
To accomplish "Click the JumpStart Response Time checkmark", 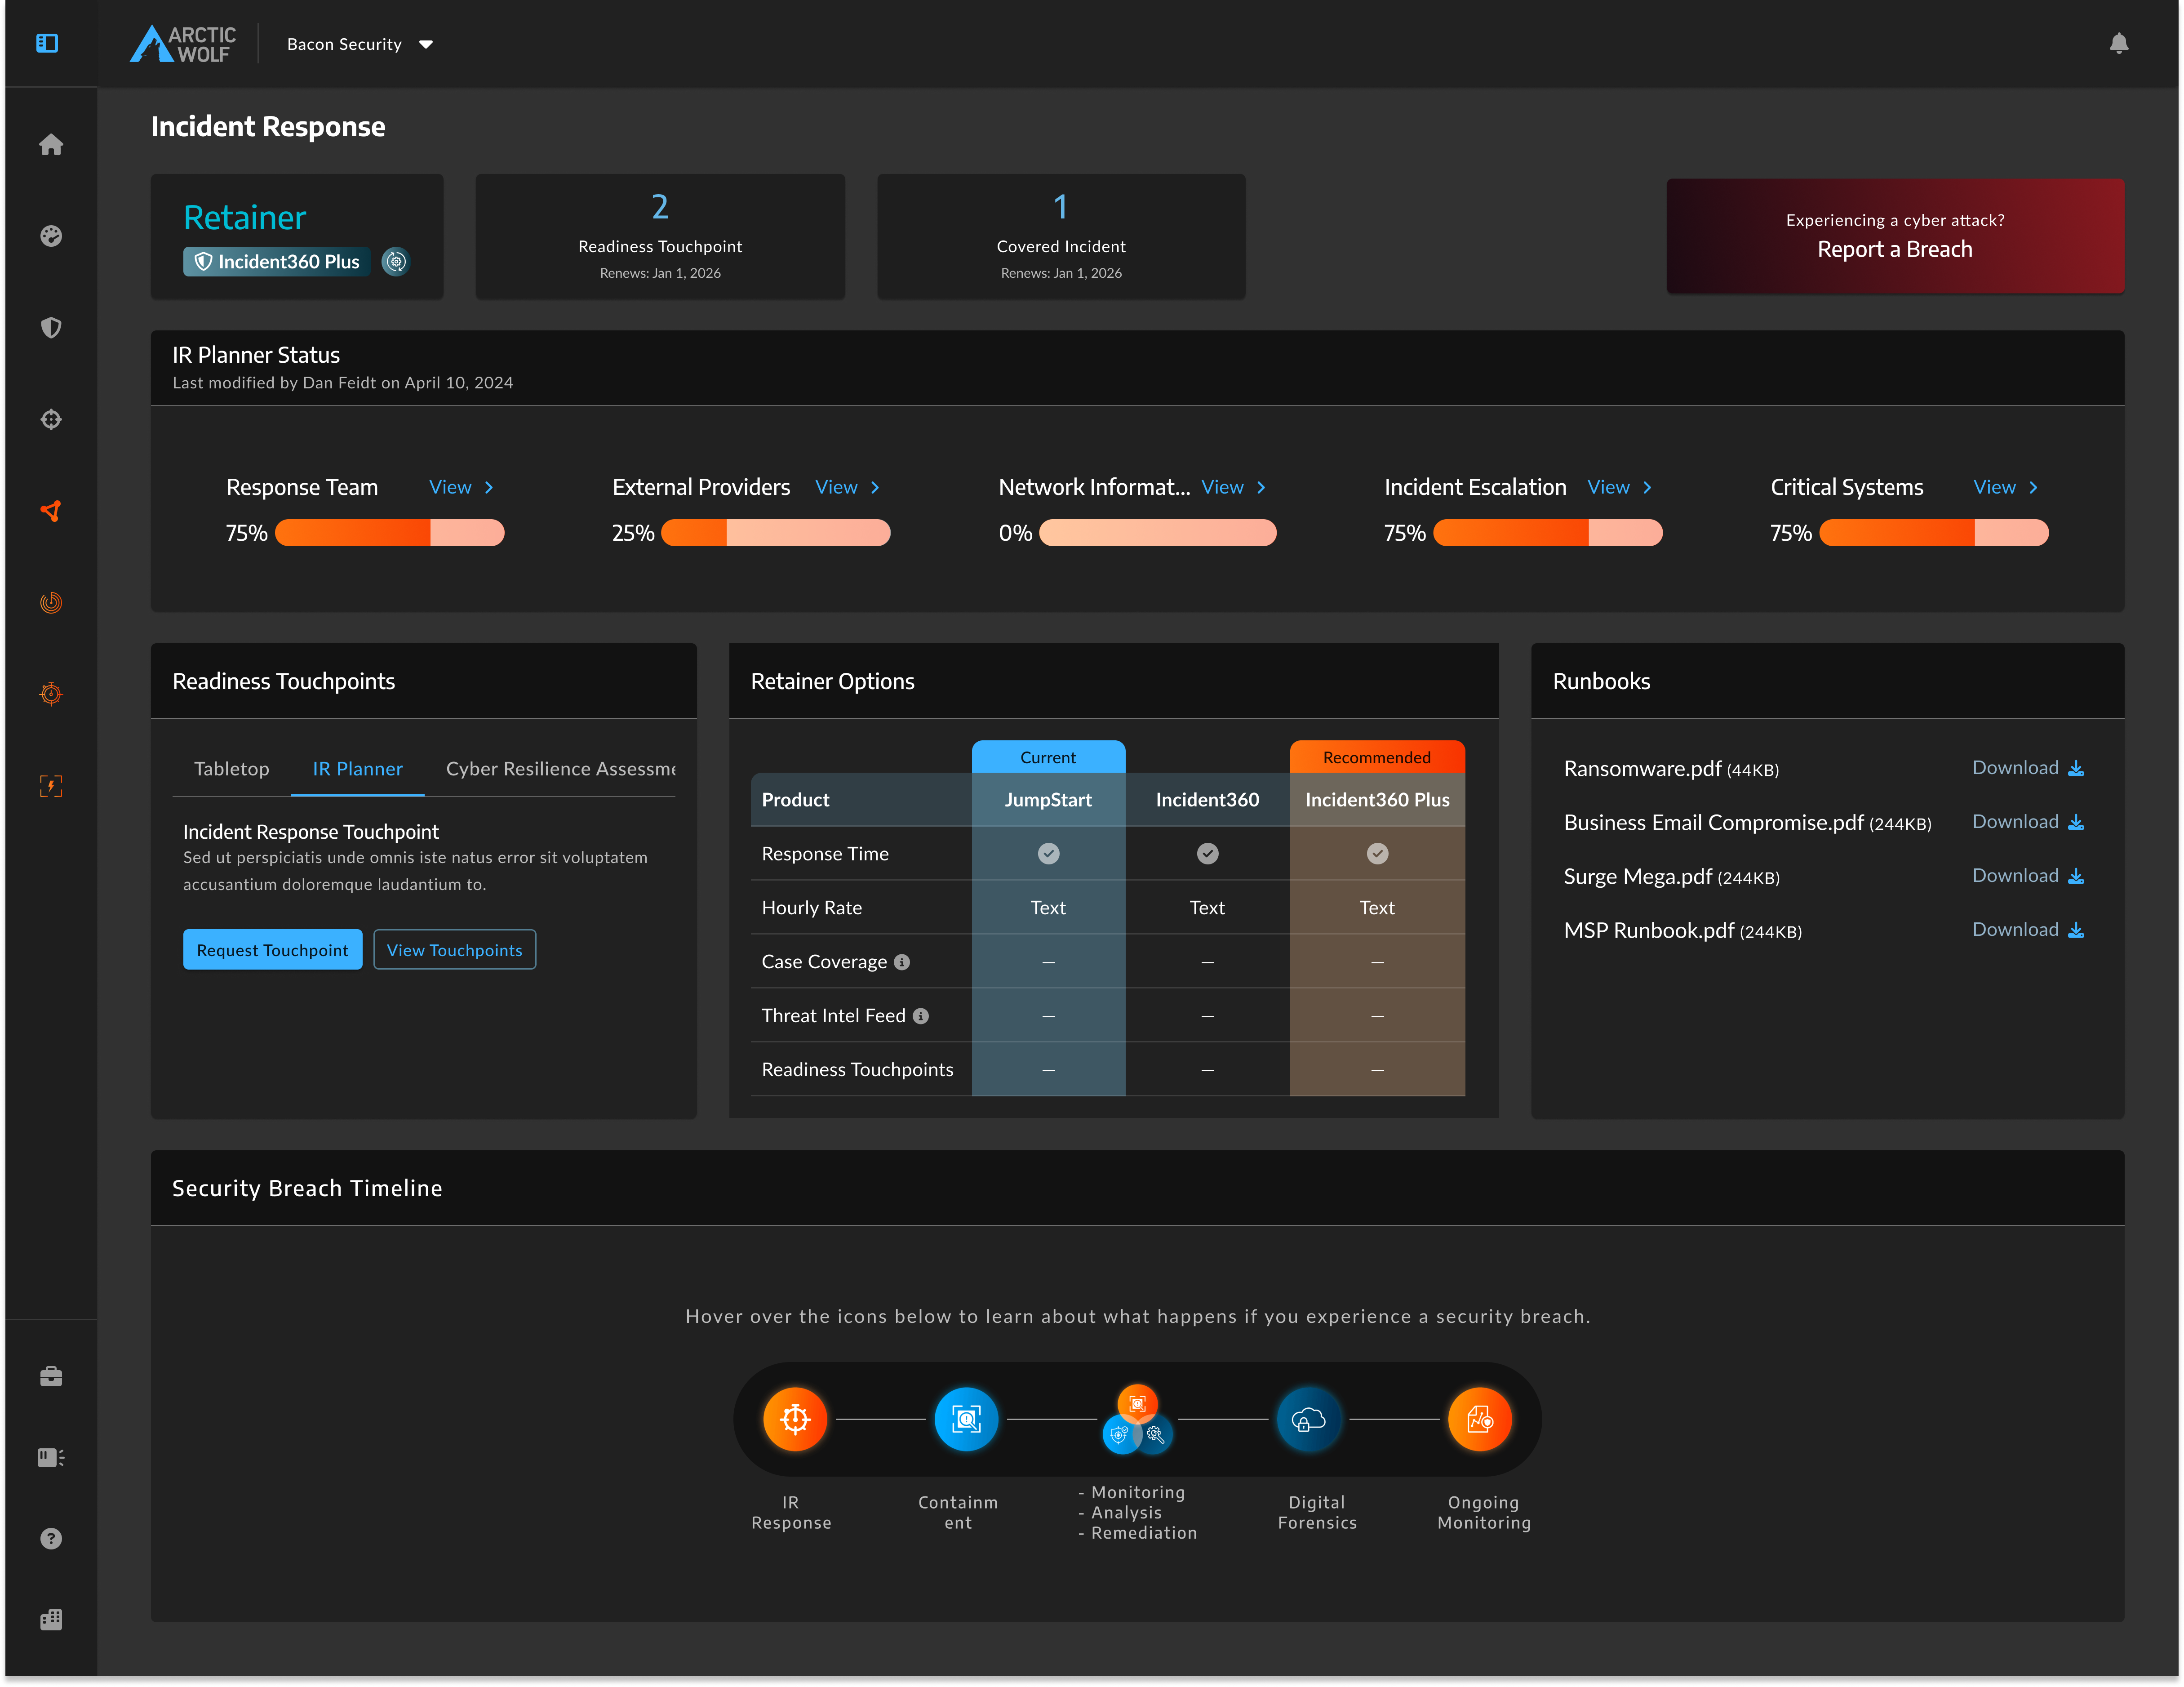I will coord(1048,853).
